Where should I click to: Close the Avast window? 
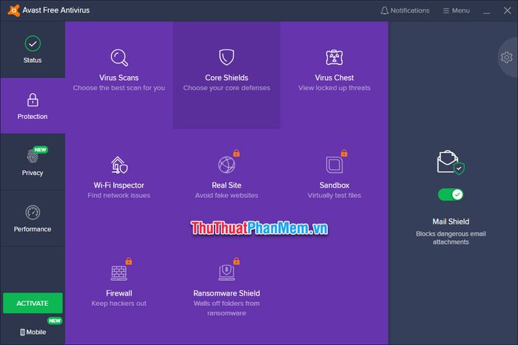coord(508,10)
